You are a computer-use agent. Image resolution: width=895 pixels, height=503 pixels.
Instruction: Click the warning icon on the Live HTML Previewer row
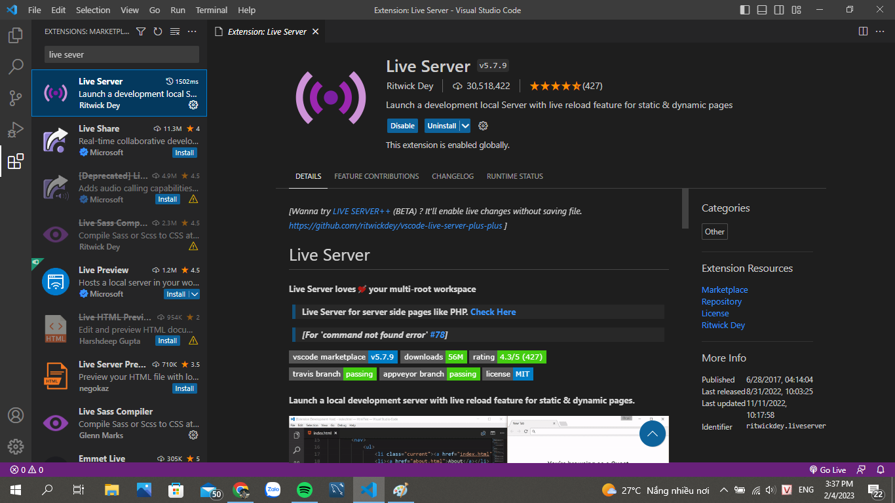tap(193, 341)
